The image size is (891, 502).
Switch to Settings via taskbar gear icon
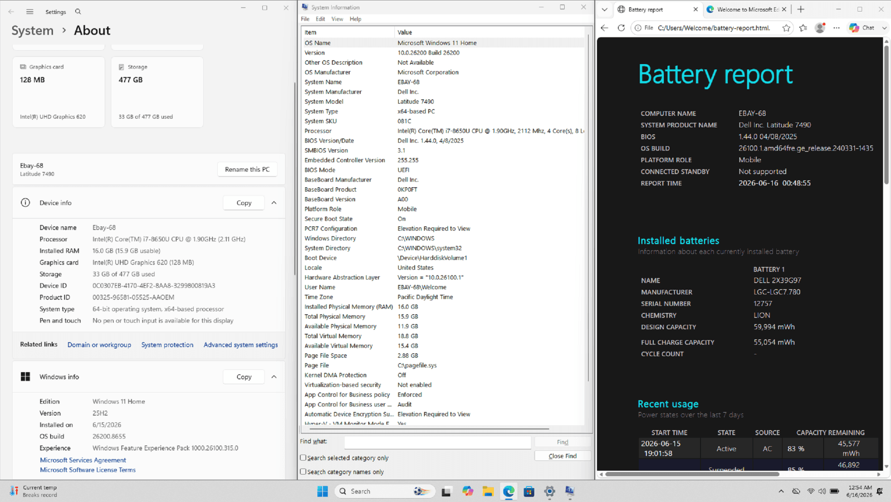pyautogui.click(x=550, y=491)
